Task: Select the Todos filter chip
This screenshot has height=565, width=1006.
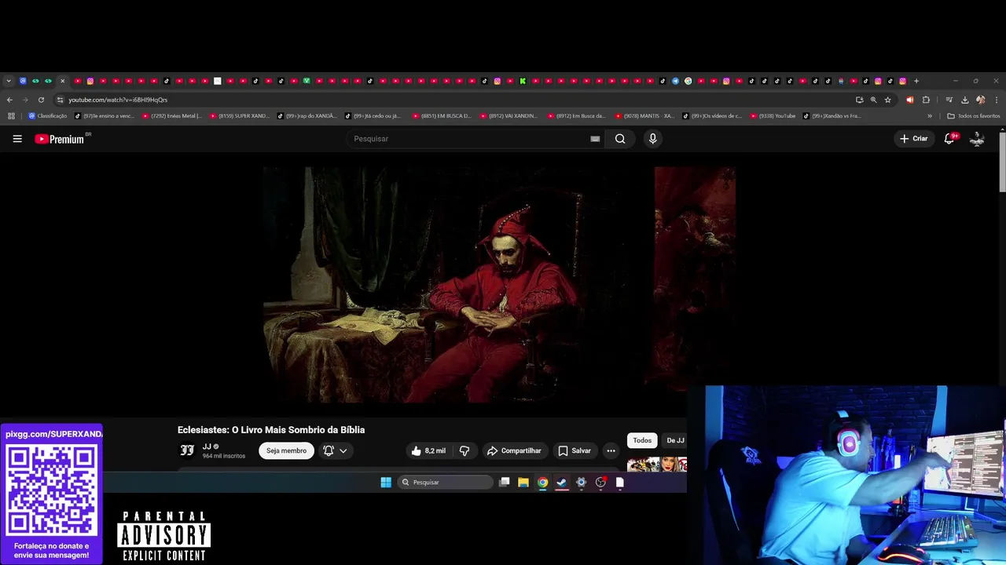Action: coord(642,440)
